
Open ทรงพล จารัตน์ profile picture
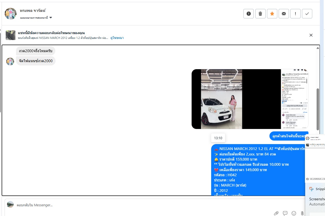[x=11, y=14]
